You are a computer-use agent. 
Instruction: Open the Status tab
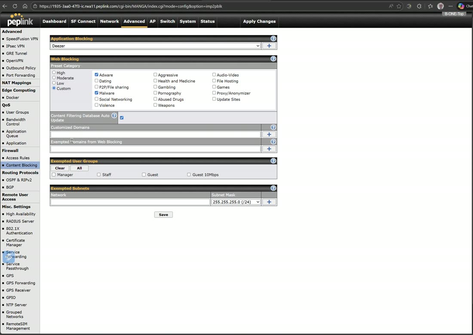click(208, 22)
